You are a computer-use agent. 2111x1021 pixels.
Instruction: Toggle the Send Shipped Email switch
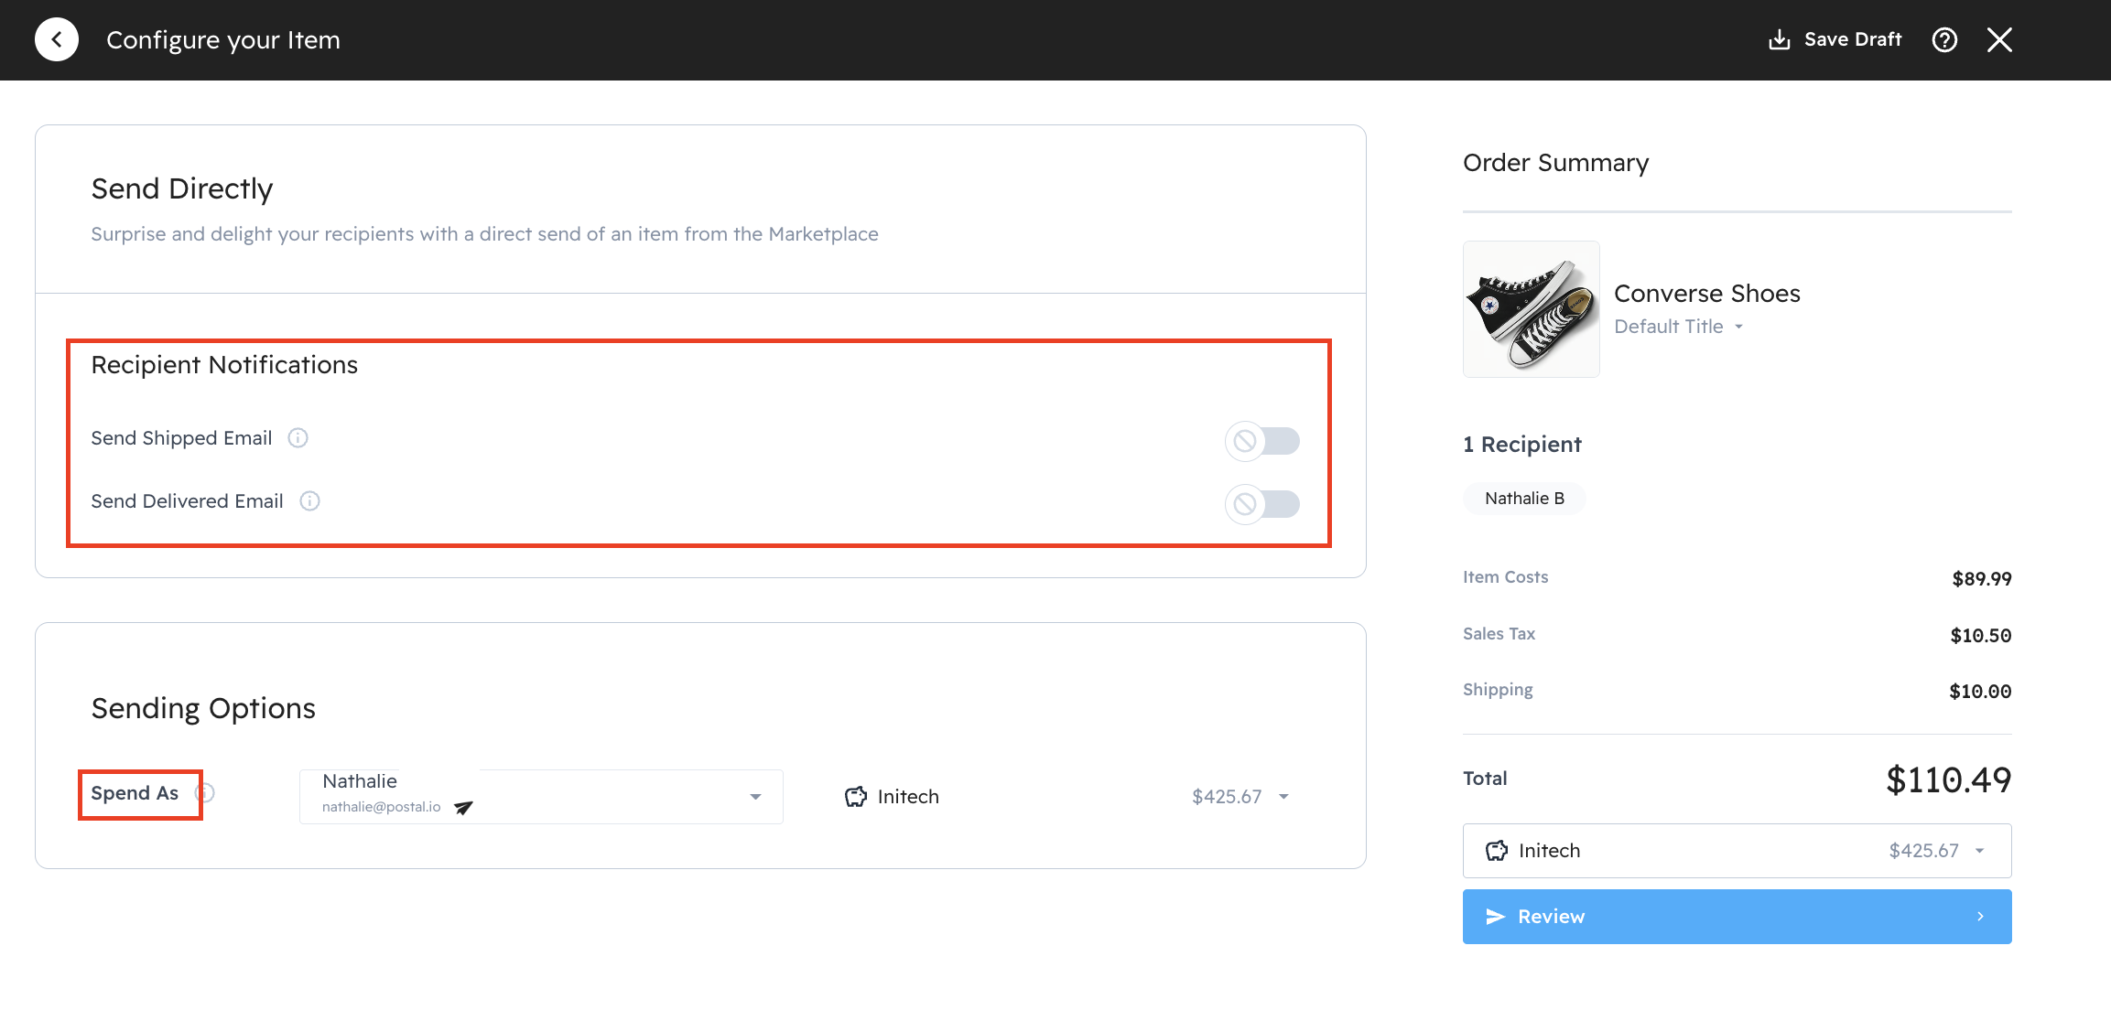[x=1262, y=441]
